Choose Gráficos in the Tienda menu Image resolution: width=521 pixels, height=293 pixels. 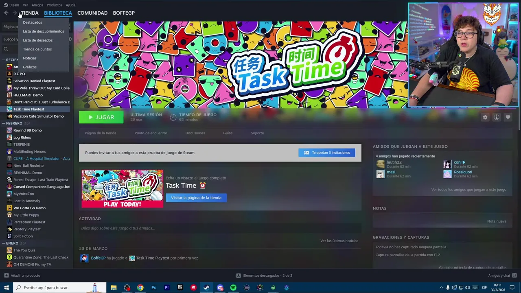coord(30,67)
